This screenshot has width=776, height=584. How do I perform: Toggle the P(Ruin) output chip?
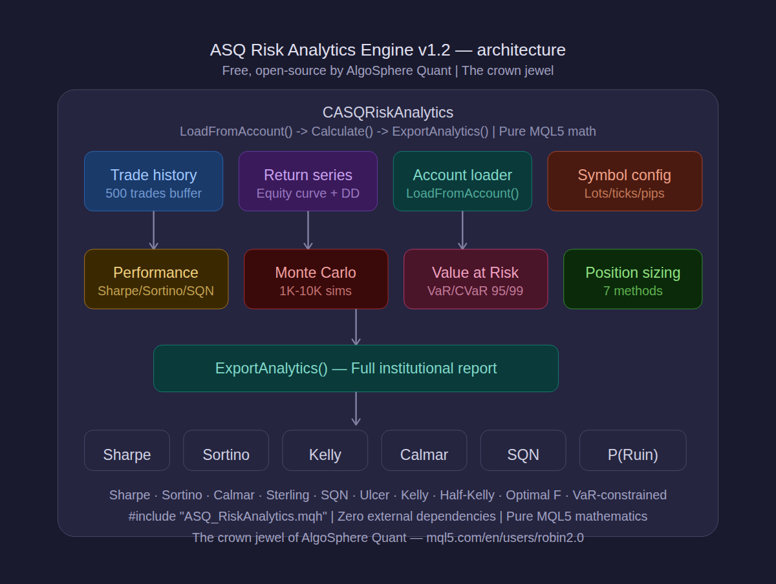[632, 450]
